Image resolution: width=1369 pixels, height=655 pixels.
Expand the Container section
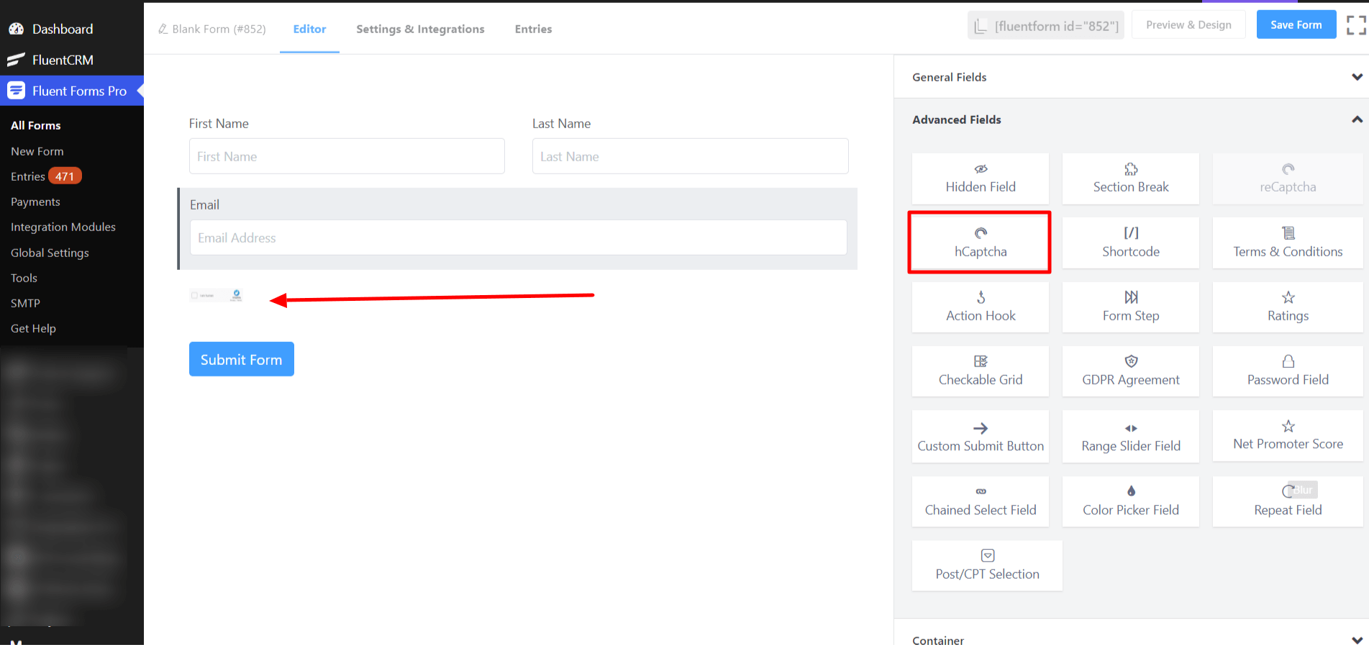point(1131,640)
